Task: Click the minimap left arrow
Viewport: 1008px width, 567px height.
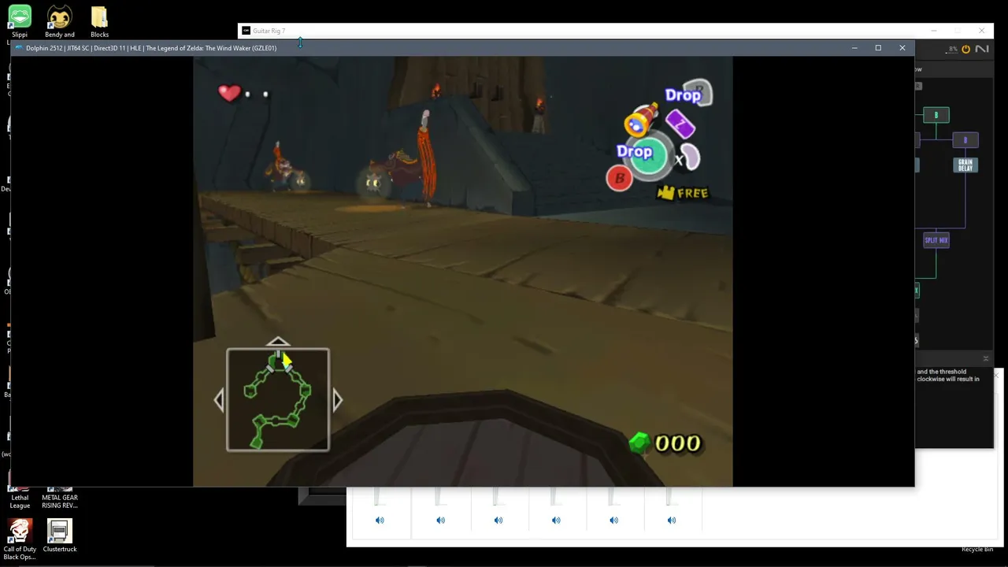Action: pyautogui.click(x=219, y=400)
